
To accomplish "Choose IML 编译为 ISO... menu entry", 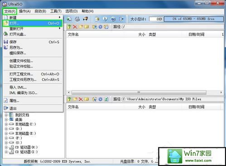I will pyautogui.click(x=33, y=93).
